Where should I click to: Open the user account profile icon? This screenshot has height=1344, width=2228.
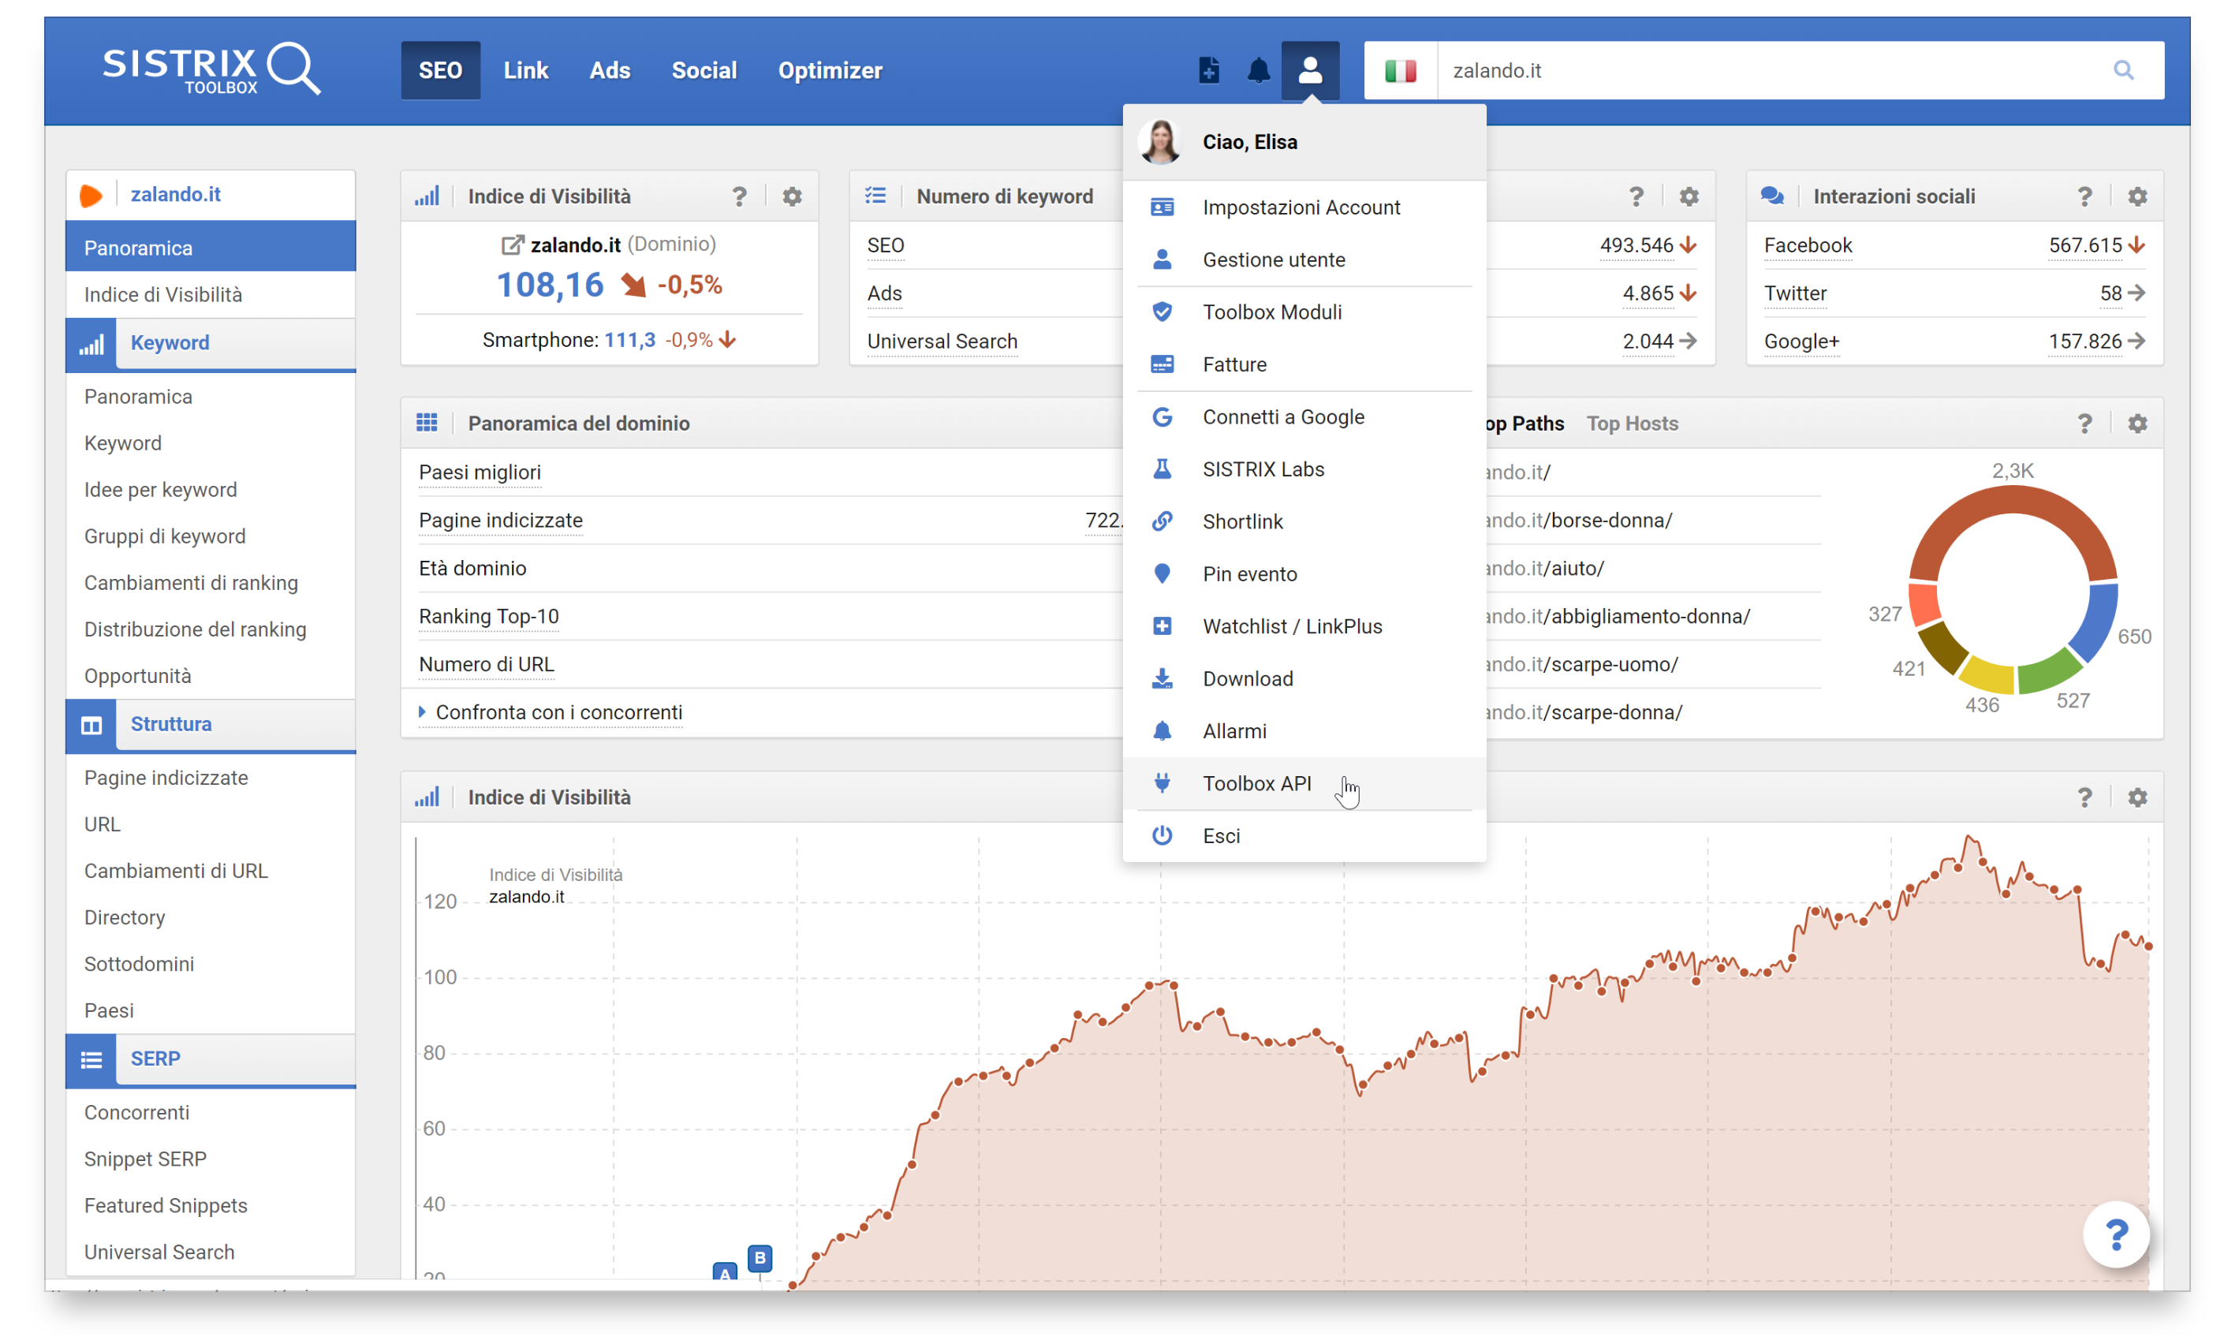1309,69
